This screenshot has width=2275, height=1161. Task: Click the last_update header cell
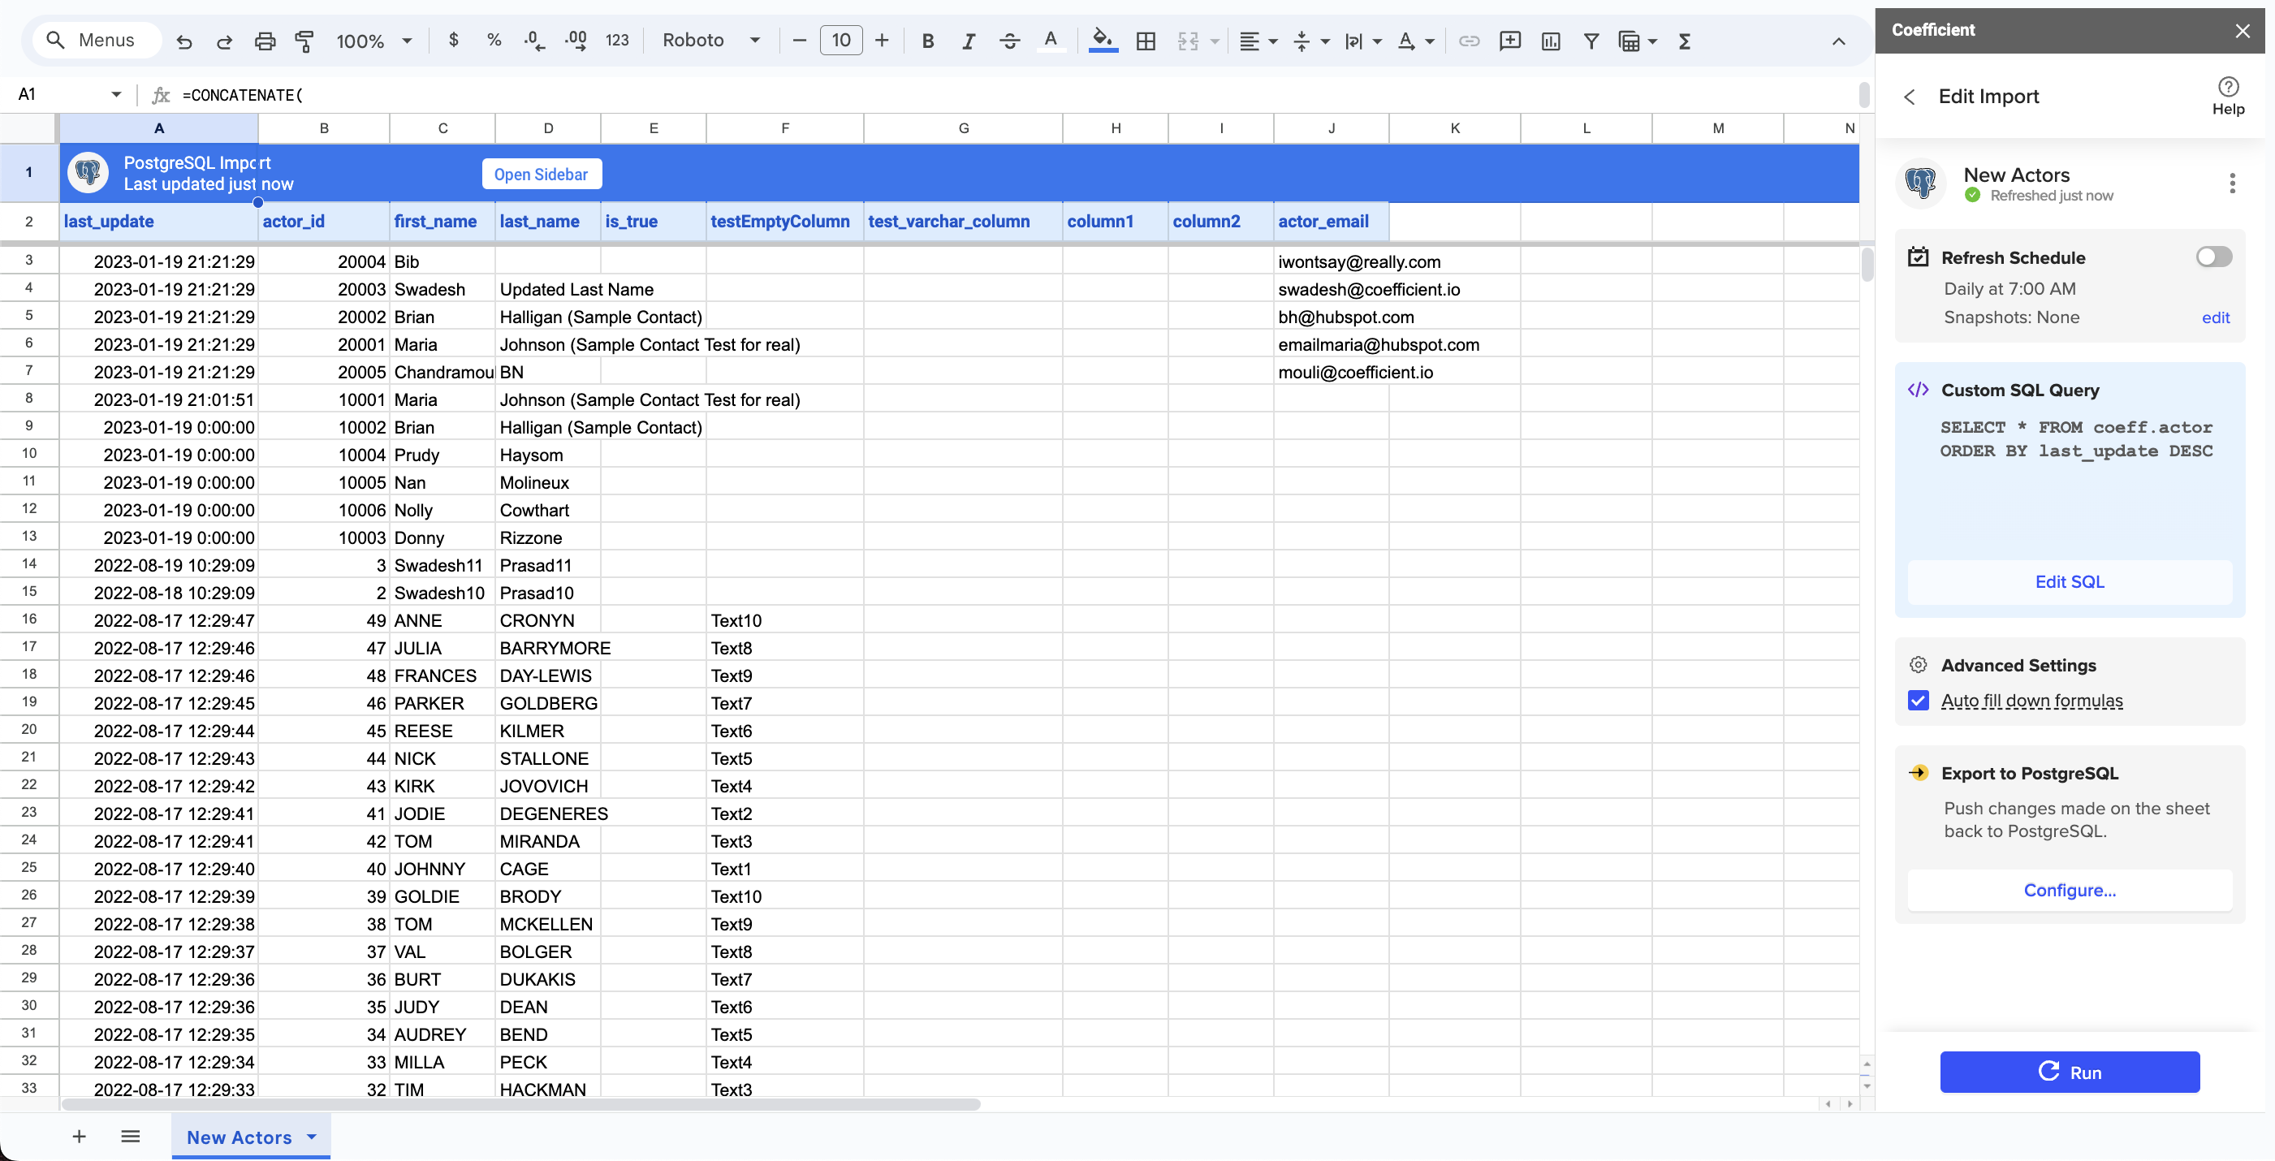159,222
